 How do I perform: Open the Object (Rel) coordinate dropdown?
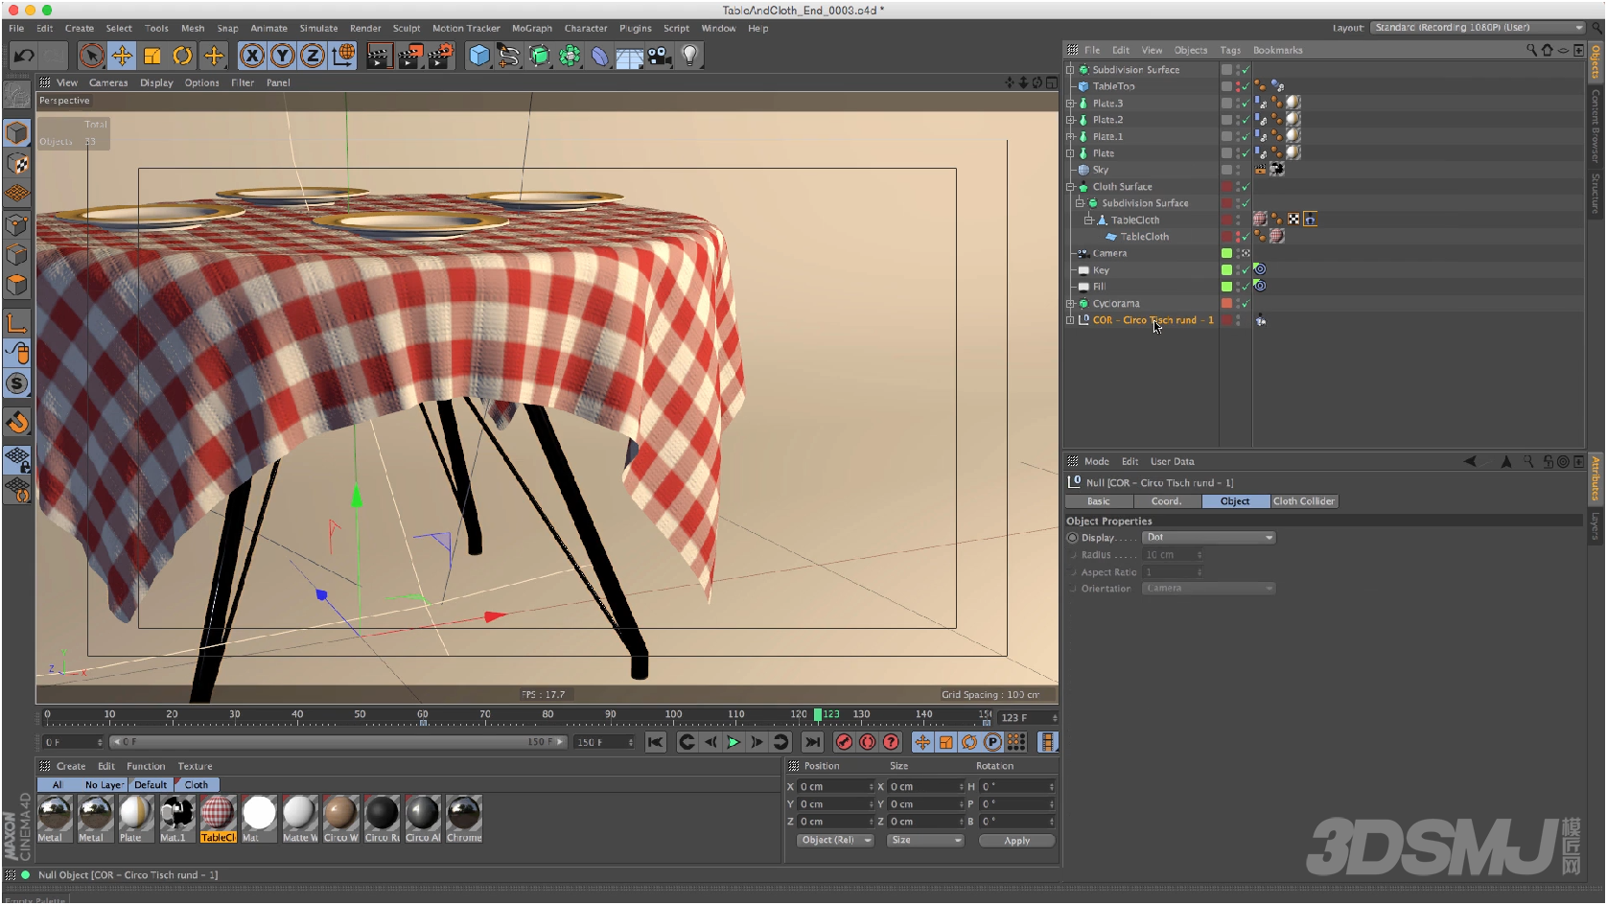point(834,841)
